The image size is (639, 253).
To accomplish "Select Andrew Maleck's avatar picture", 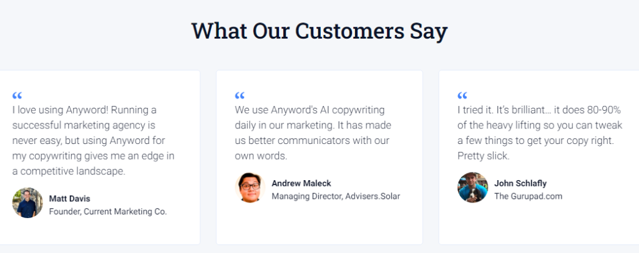I will pos(250,188).
